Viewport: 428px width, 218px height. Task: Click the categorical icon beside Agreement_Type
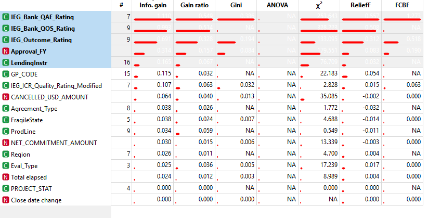(5, 109)
